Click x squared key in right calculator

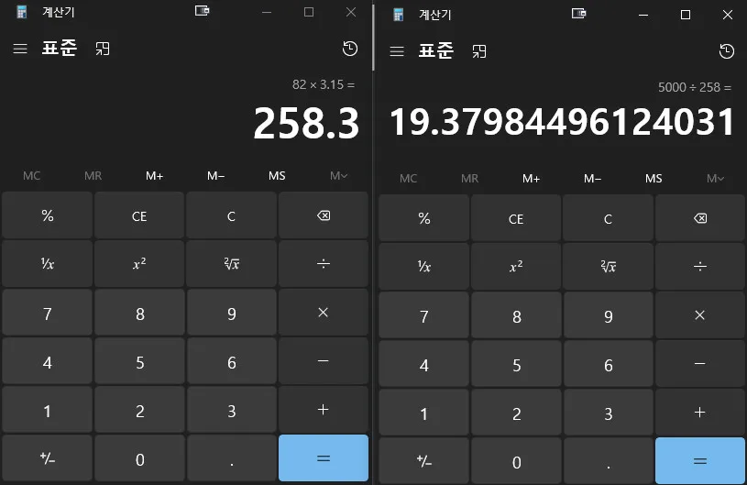click(516, 267)
